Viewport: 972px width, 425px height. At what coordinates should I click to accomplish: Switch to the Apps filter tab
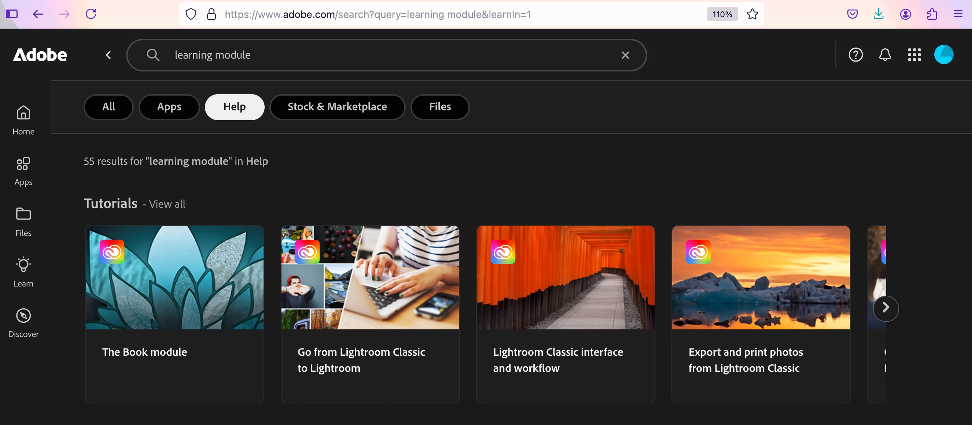pos(169,107)
